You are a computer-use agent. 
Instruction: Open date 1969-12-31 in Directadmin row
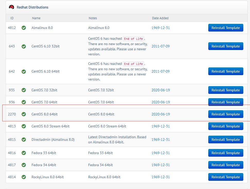click(161, 140)
